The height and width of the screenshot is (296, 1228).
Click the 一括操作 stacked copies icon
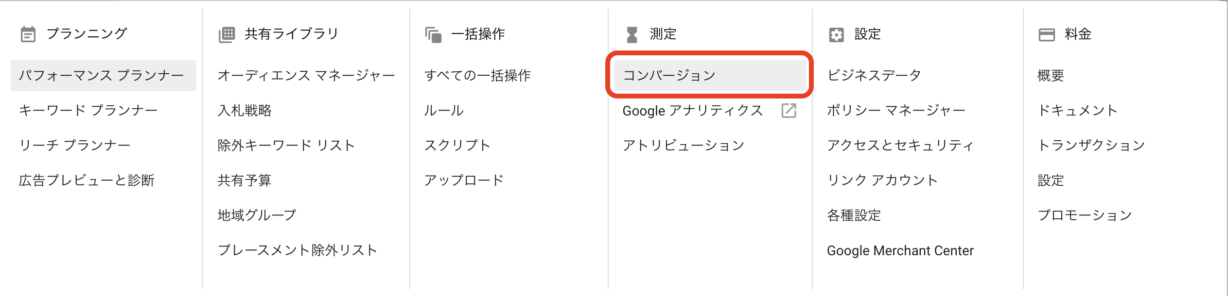433,34
